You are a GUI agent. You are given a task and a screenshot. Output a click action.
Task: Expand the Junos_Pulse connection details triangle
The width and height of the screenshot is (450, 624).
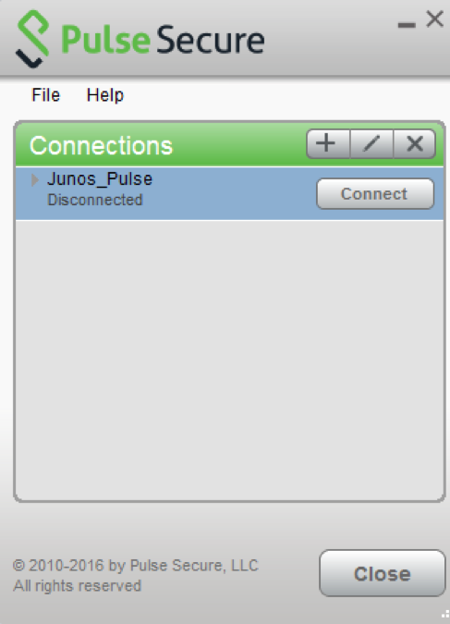point(35,180)
